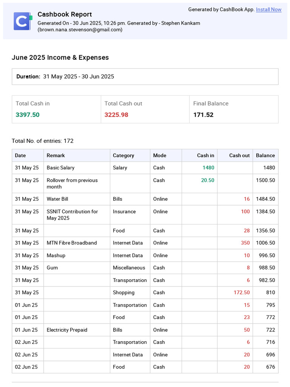The image size is (290, 387).
Task: Click balance 1356.50
Action: point(265,231)
